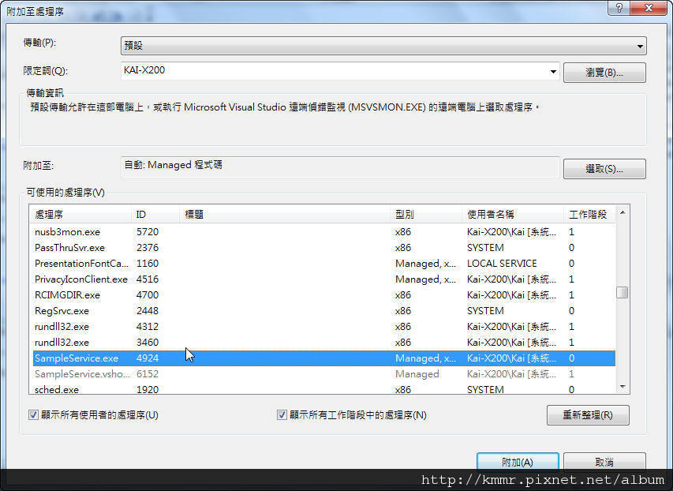Click the 重新整理(R) refresh button
The height and width of the screenshot is (491, 673).
(588, 415)
